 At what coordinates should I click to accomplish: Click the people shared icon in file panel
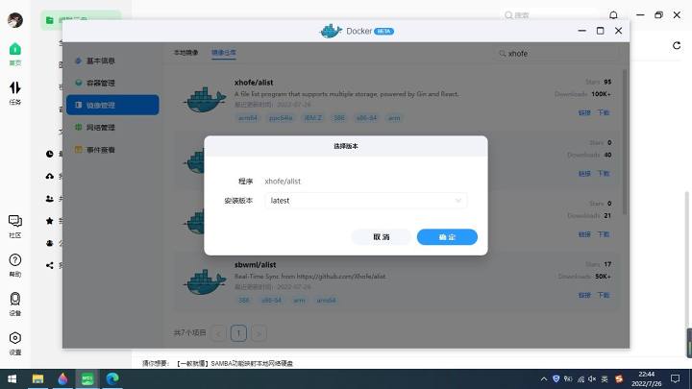point(49,199)
